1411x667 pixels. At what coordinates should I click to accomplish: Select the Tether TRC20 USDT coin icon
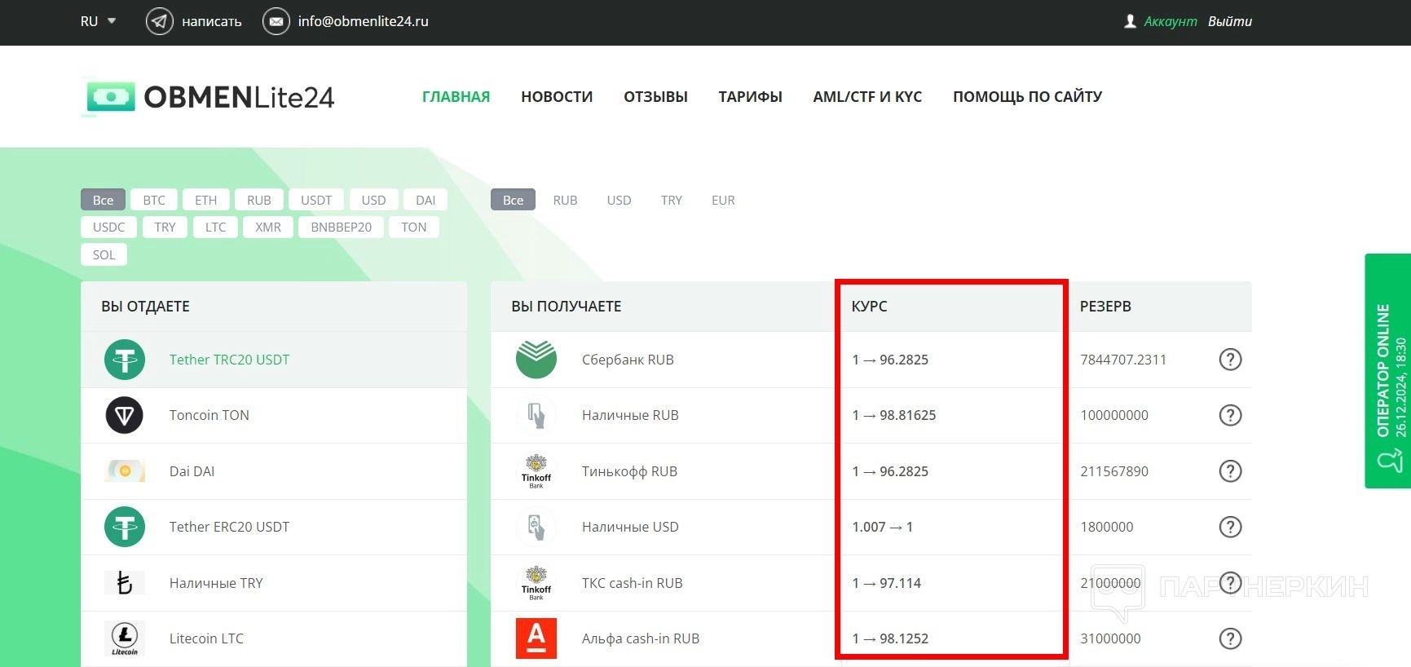click(x=125, y=360)
